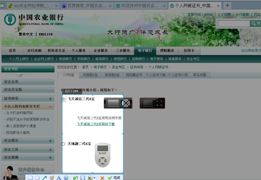The image size is (261, 180).
Task: Select 飞天诚信二代K宝 radio button
Action: pyautogui.click(x=63, y=99)
